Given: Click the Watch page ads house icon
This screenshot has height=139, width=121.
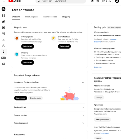Looking at the screenshot, I should coord(17,38).
